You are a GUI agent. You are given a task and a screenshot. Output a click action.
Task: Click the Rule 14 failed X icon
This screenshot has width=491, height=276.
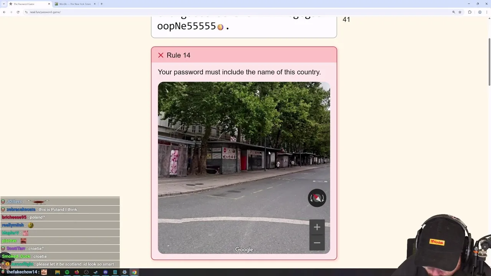161,55
